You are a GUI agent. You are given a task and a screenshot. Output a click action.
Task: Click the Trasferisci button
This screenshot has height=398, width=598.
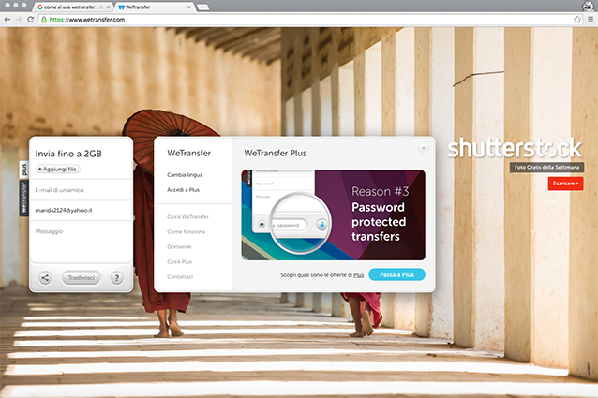click(x=81, y=277)
